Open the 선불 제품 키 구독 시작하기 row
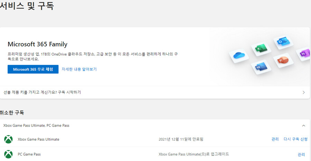 (155, 92)
